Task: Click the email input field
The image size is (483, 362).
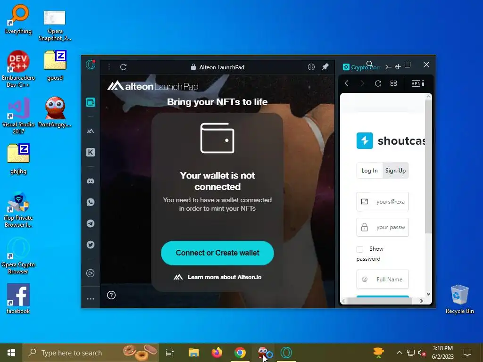Action: (x=383, y=202)
